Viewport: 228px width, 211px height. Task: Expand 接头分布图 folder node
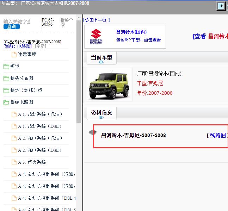[x=21, y=78]
